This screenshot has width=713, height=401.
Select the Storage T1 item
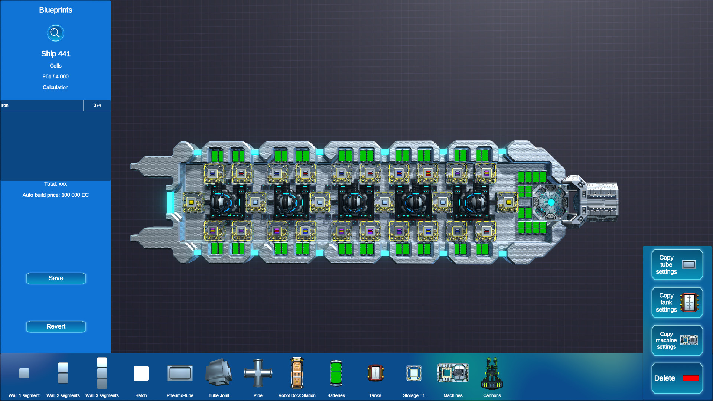(x=414, y=373)
